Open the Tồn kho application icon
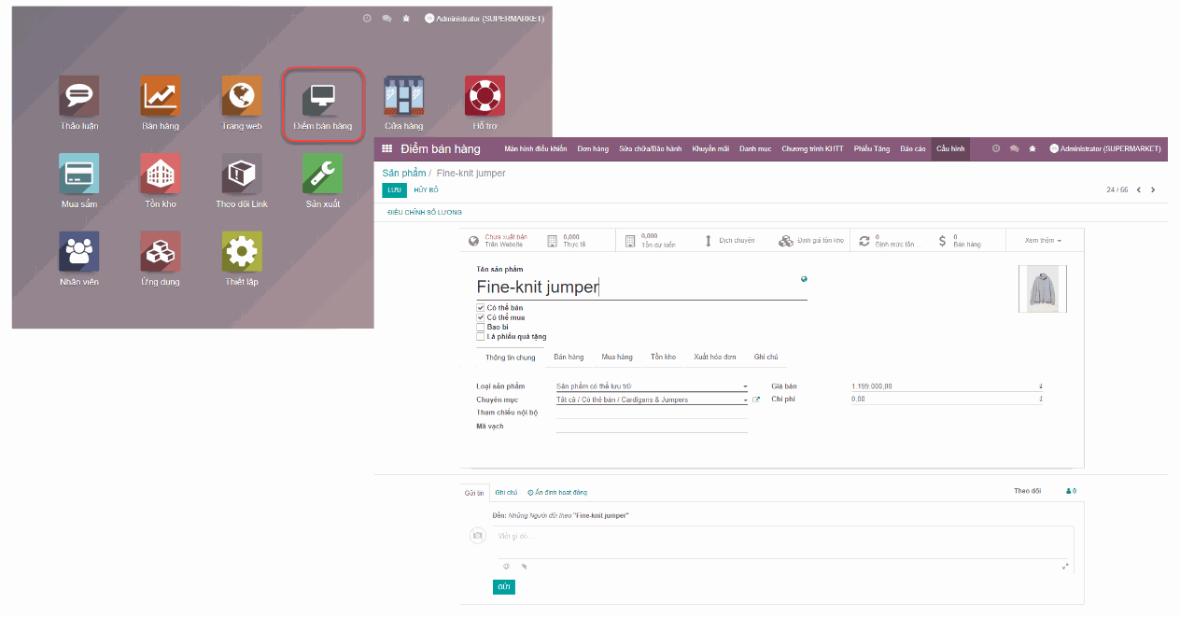Image resolution: width=1180 pixels, height=617 pixels. (160, 175)
